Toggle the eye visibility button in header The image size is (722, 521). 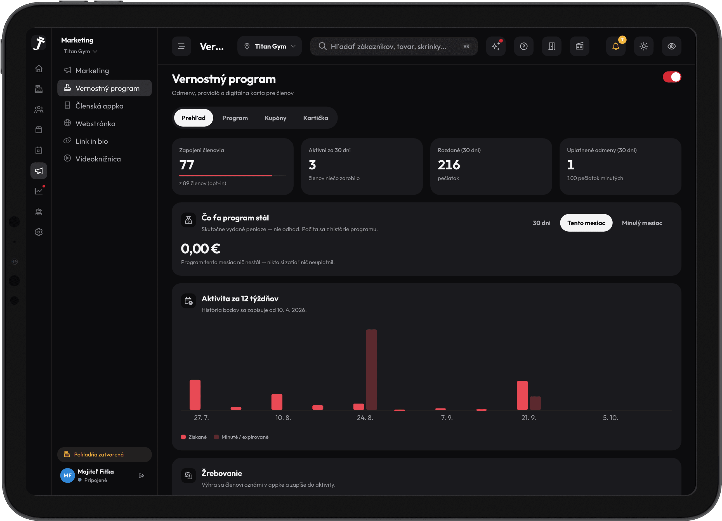(672, 46)
